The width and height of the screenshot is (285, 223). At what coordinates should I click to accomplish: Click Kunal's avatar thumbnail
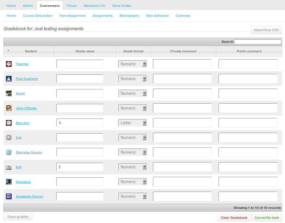tap(9, 93)
